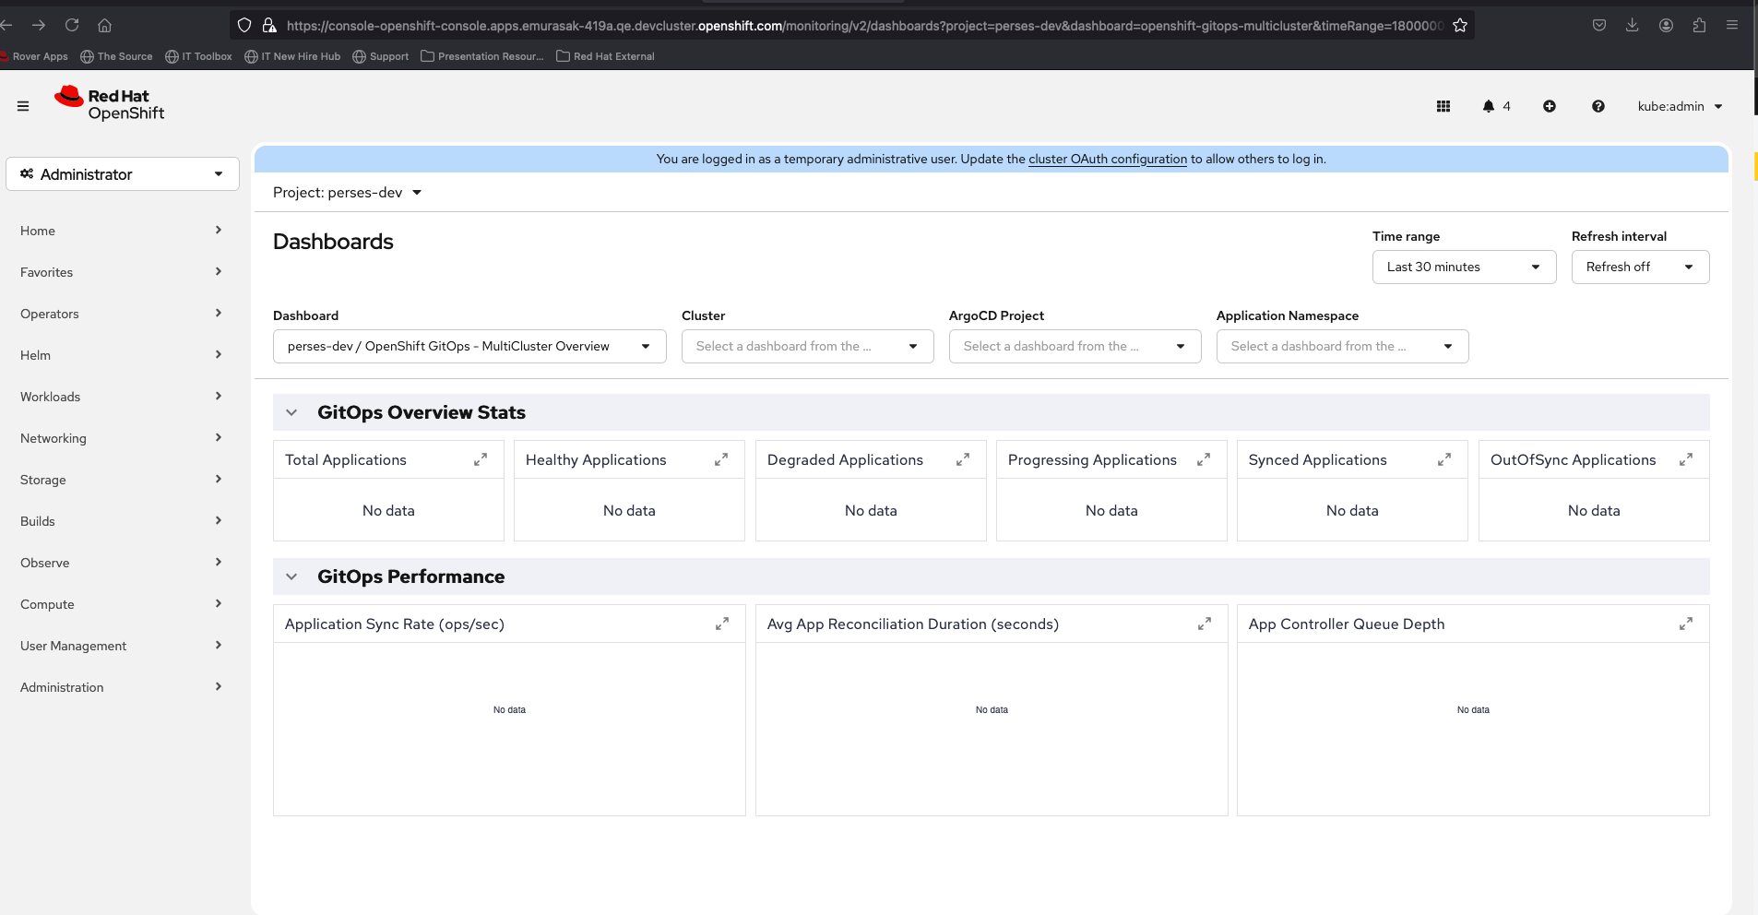Collapse the GitOps Performance section
Screen dimensions: 1758x915
coord(291,576)
